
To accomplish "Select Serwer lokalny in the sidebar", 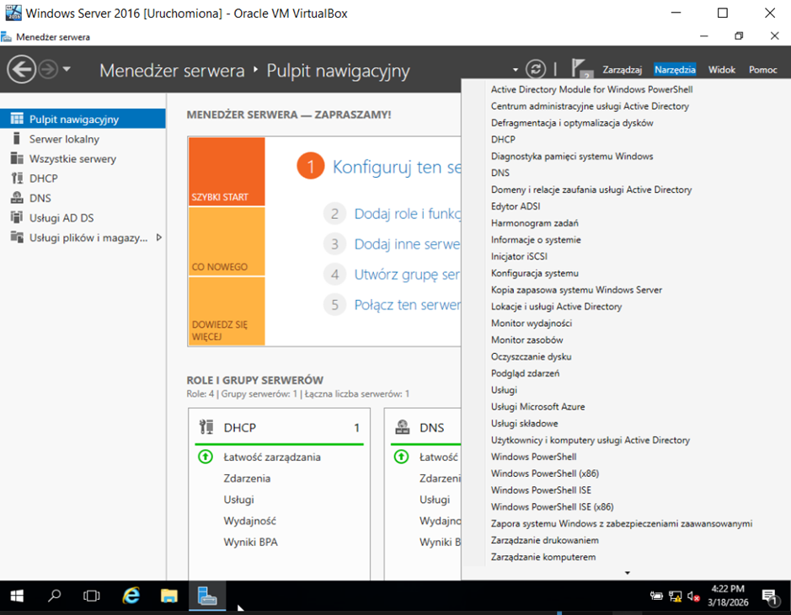I will (x=64, y=139).
